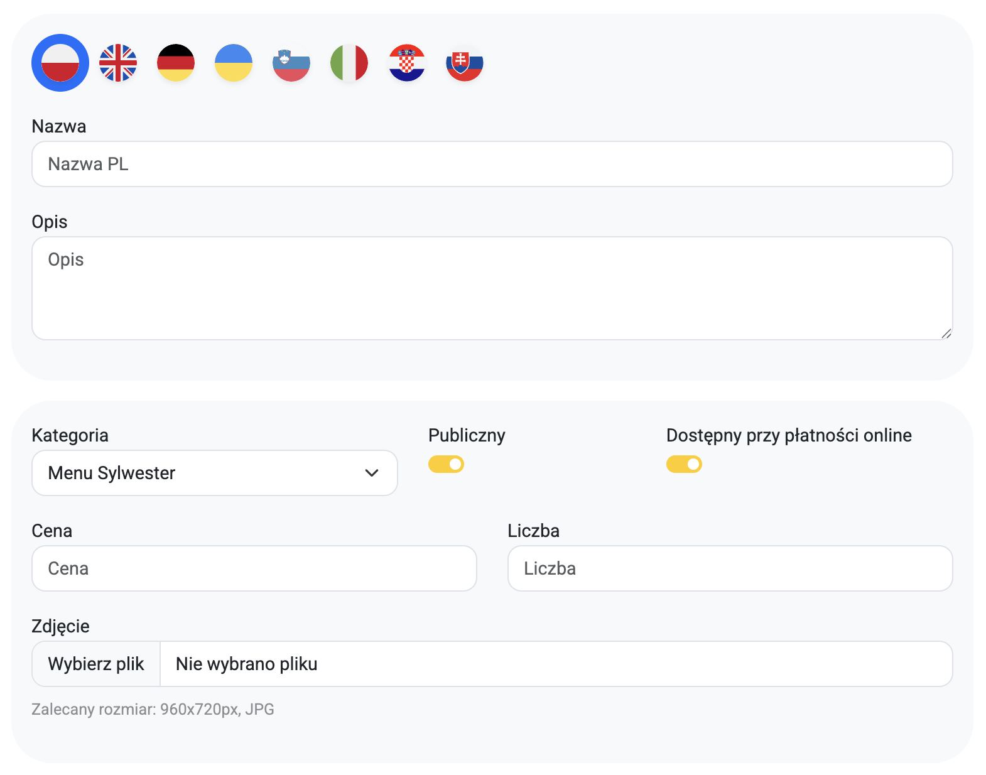
Task: Choose the Slovak flag language
Action: 465,63
